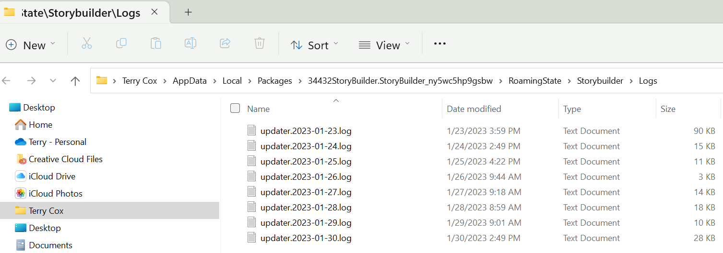Add a new tab with plus button

[188, 12]
